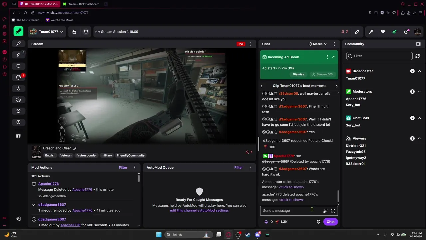
Task: Snooze the ad break
Action: pos(322,74)
